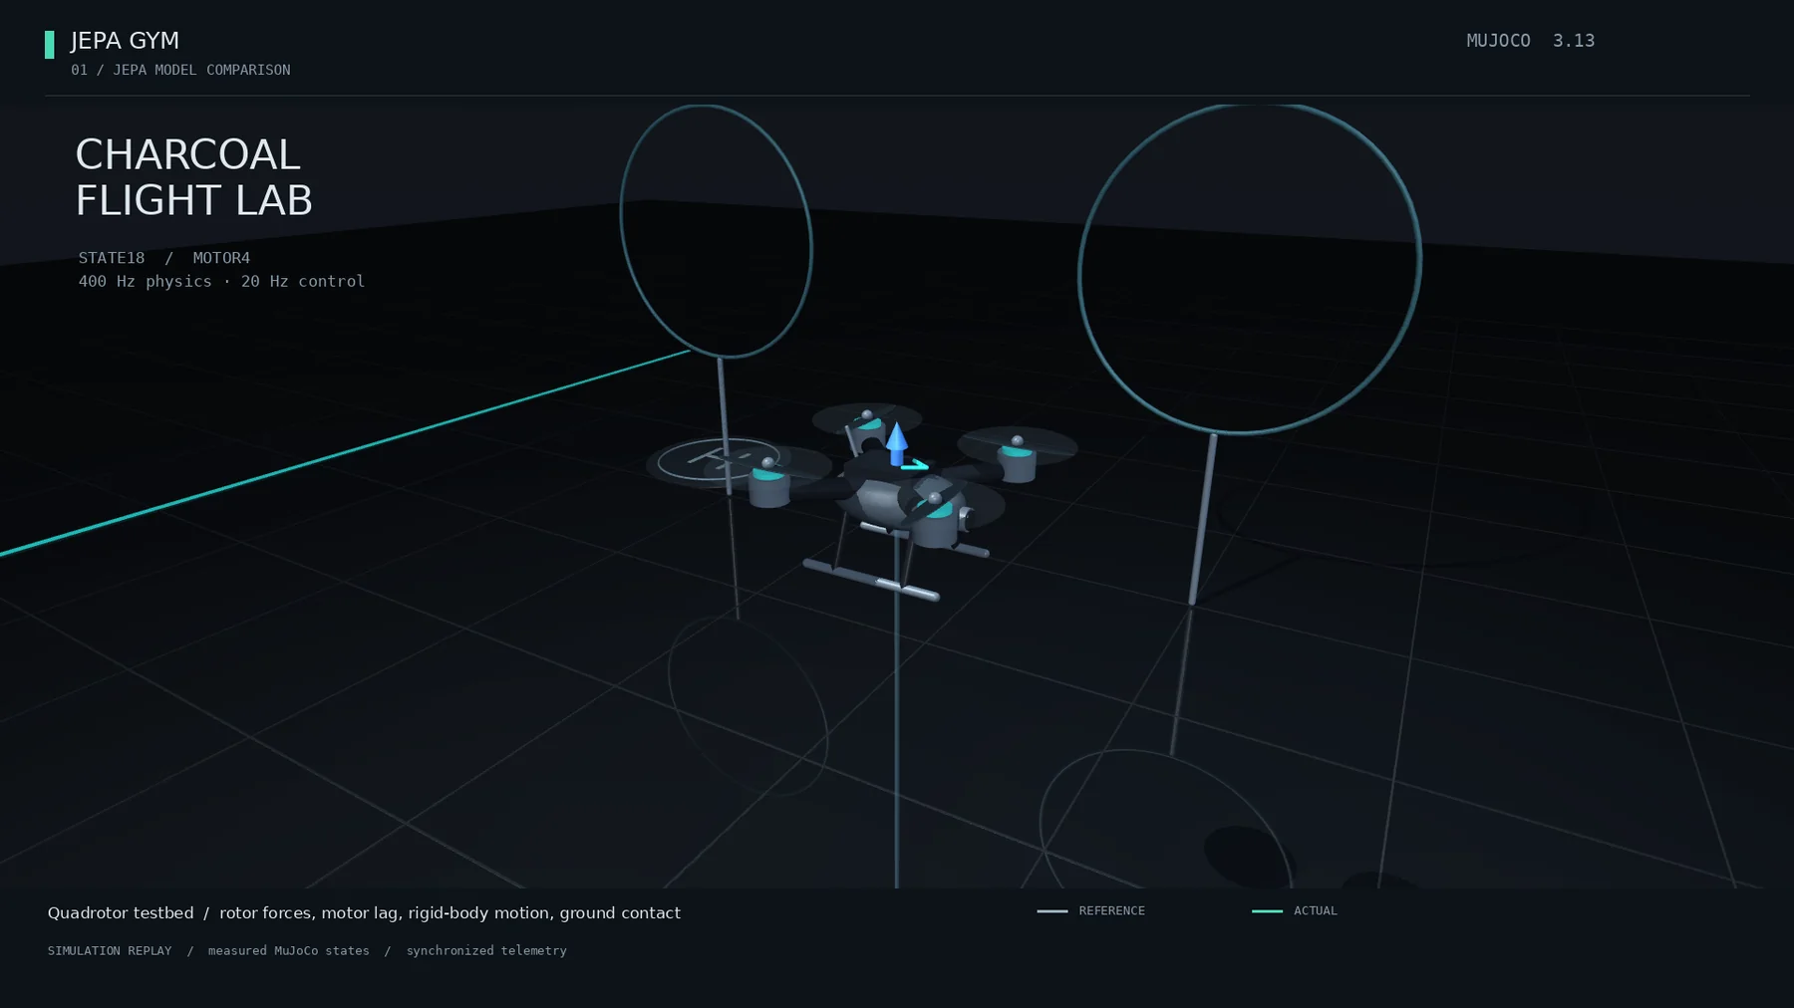This screenshot has width=1794, height=1008.
Task: Click the MUJOCO 3.13 version text
Action: 1530,41
